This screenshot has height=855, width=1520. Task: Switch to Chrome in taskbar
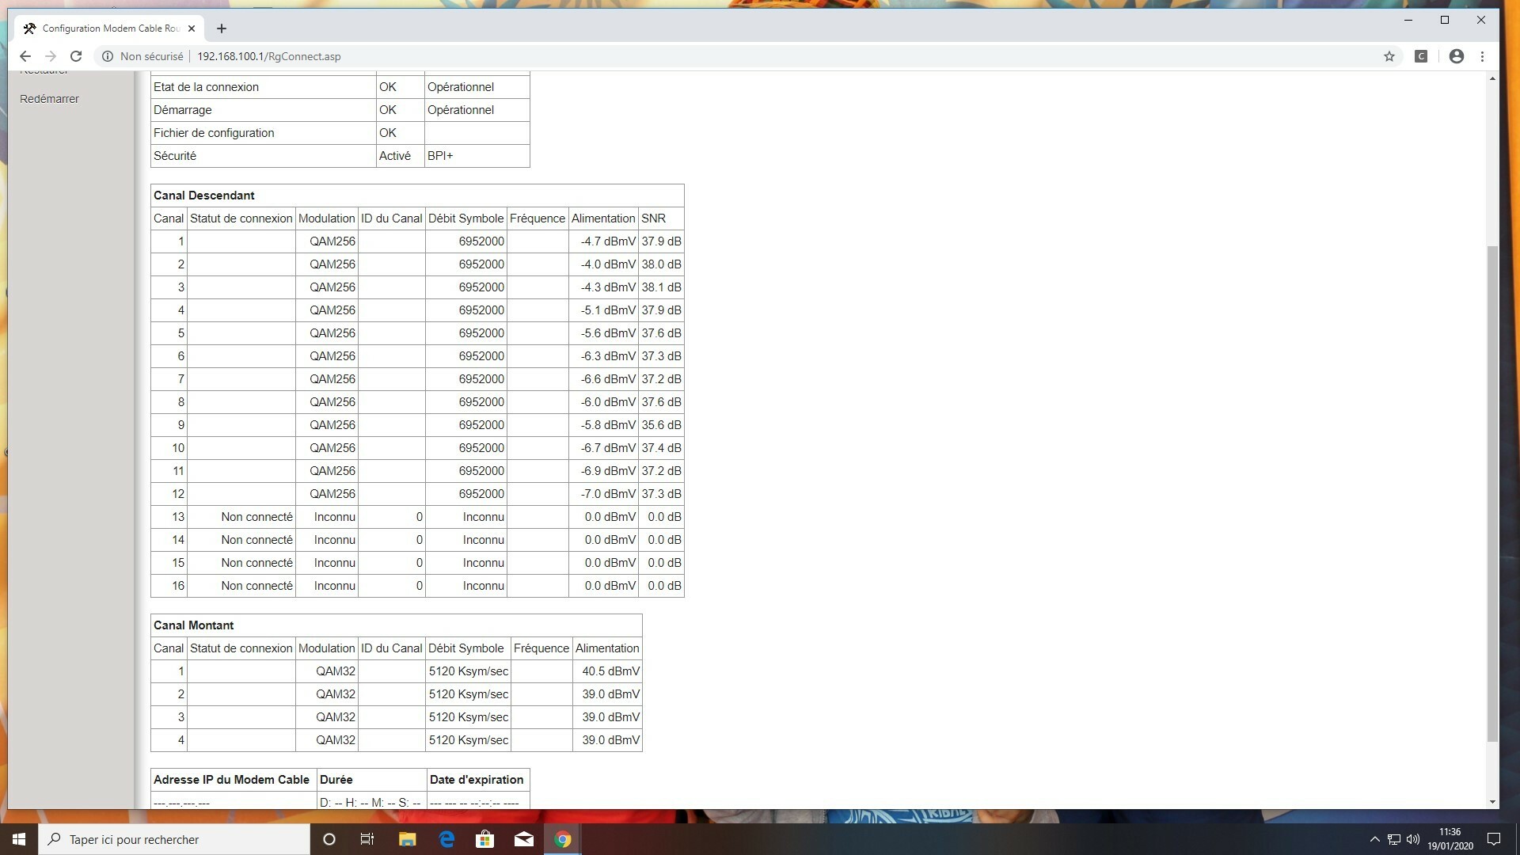pyautogui.click(x=563, y=839)
